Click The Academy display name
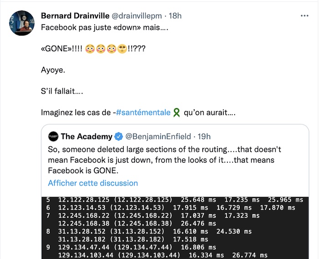Image resolution: width=319 pixels, height=259 pixels. 87,137
